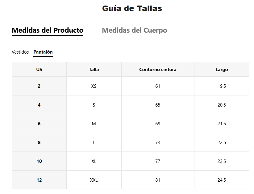254x194 pixels.
Task: Click the Largo value 23.5 cell
Action: (x=222, y=161)
